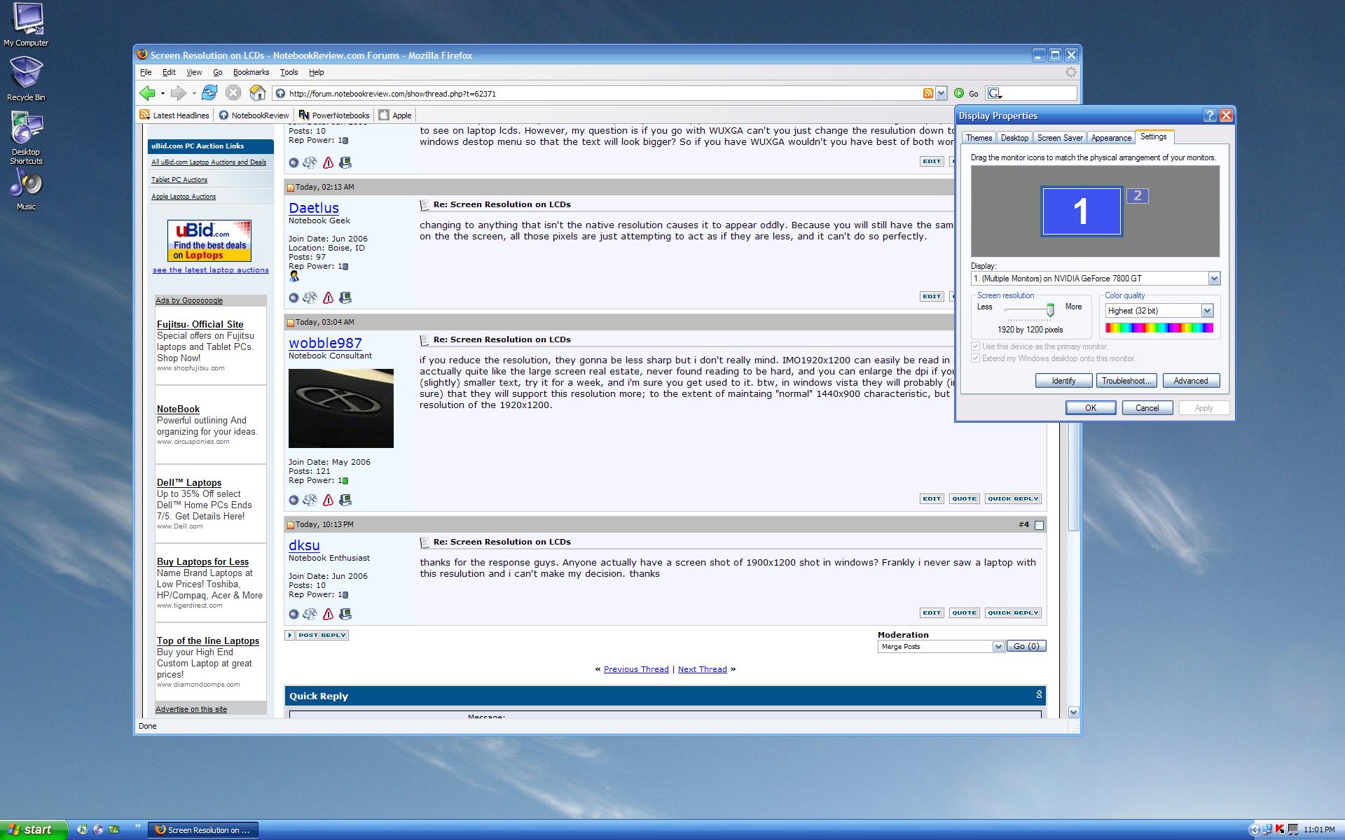Switch to Appearance tab
The image size is (1345, 840).
[x=1111, y=138]
